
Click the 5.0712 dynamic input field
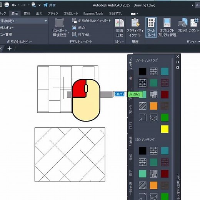(120, 94)
